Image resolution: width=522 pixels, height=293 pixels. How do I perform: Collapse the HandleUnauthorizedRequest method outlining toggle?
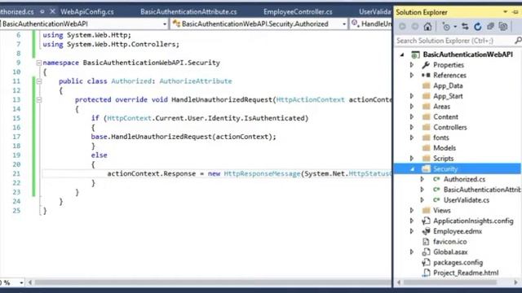click(39, 99)
